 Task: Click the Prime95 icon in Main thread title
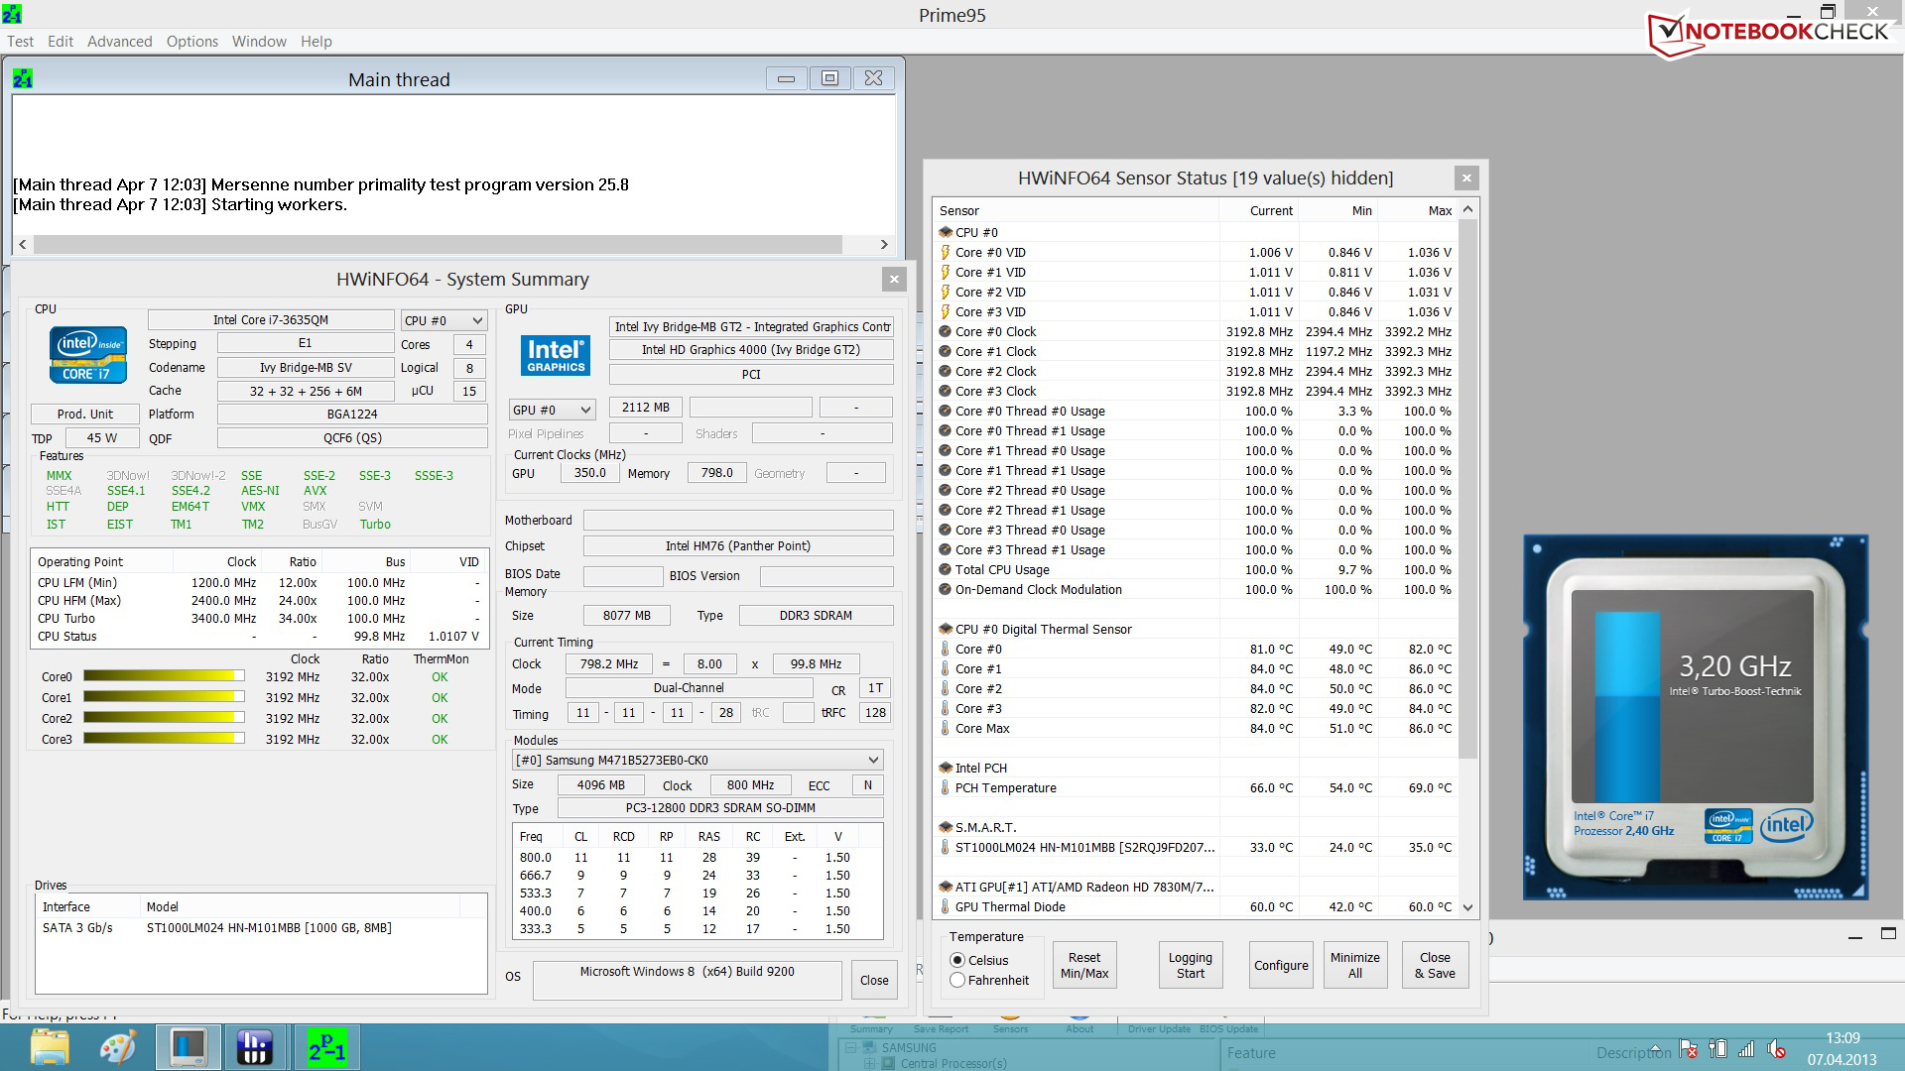tap(23, 78)
